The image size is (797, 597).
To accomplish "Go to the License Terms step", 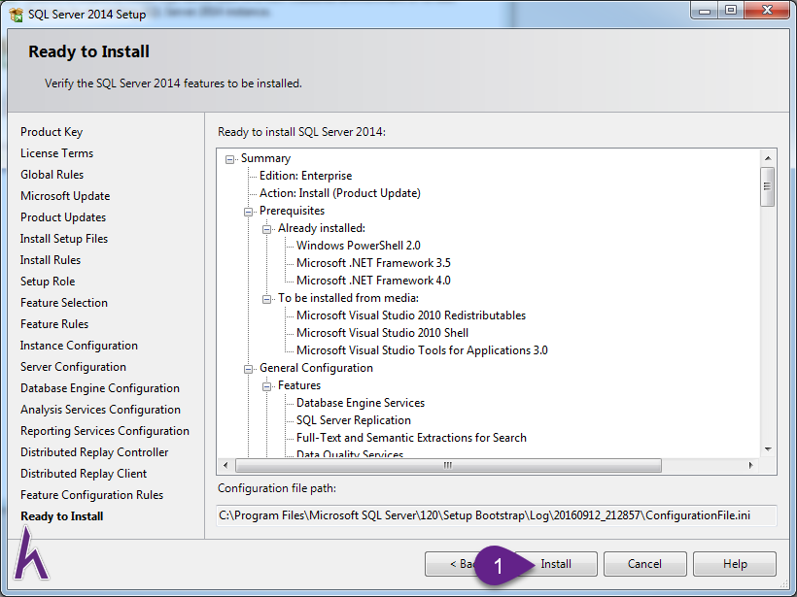I will [x=57, y=153].
